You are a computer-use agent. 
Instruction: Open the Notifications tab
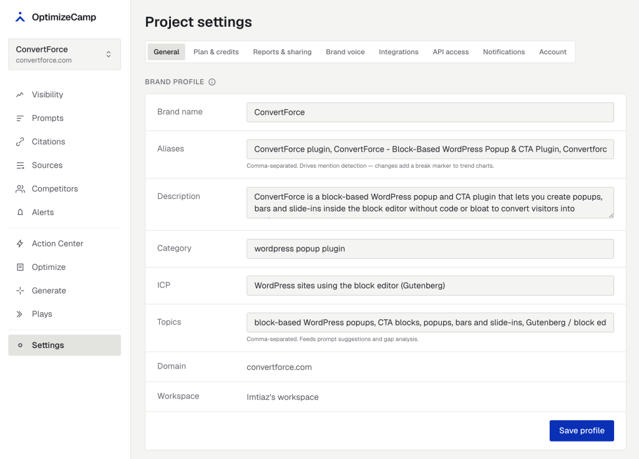[504, 52]
